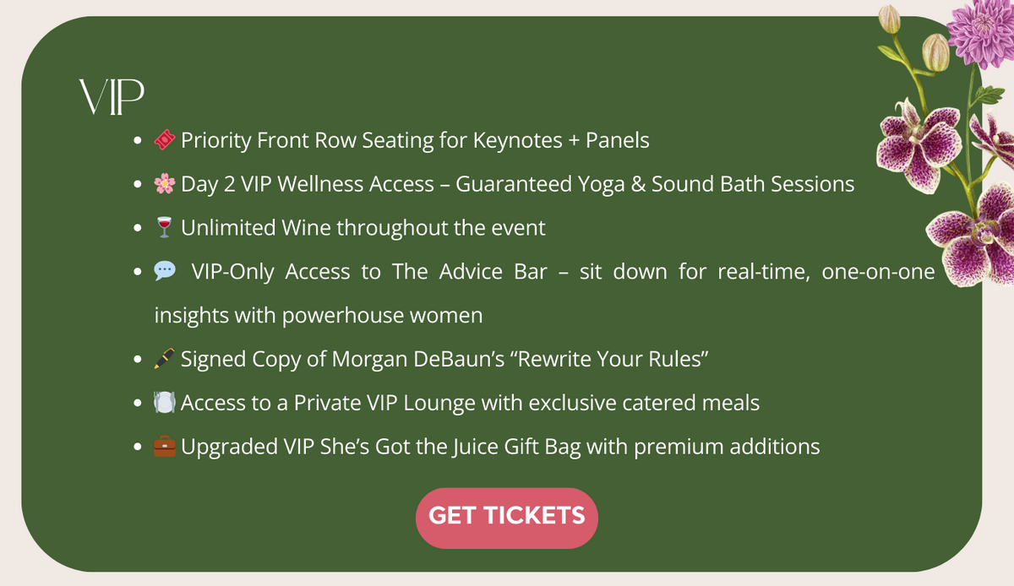
Task: Click the VIP heading text
Action: pyautogui.click(x=112, y=99)
